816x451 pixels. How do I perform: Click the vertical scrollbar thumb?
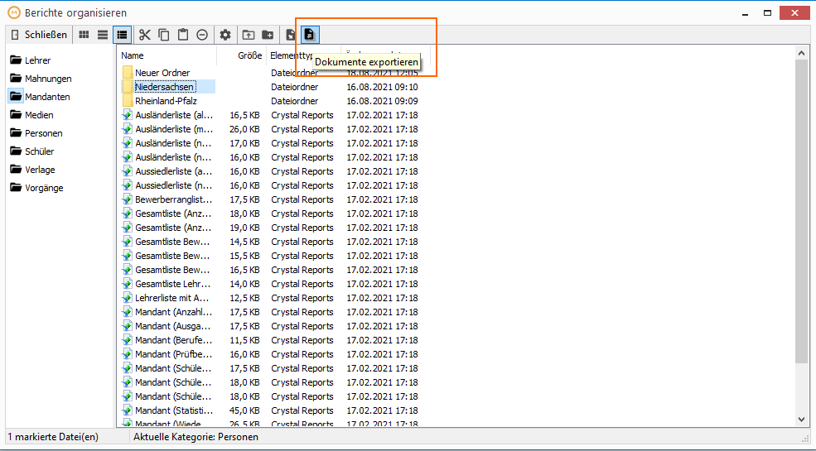click(801, 211)
